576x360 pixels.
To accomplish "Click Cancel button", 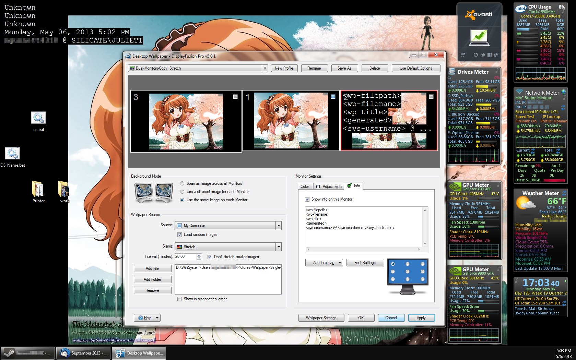I will pos(391,318).
